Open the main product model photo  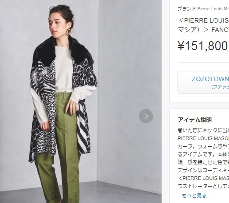pos(81,101)
